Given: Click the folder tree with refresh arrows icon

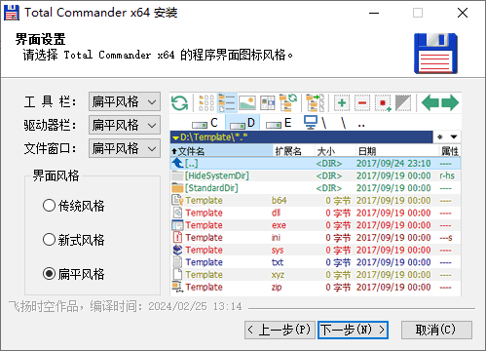Looking at the screenshot, I should (x=288, y=103).
